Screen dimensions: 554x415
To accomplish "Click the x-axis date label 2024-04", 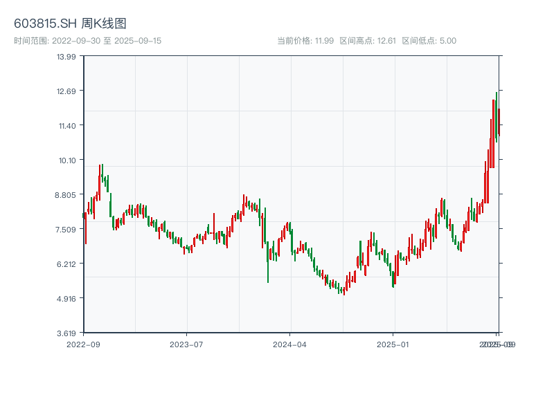I will 289,344.
